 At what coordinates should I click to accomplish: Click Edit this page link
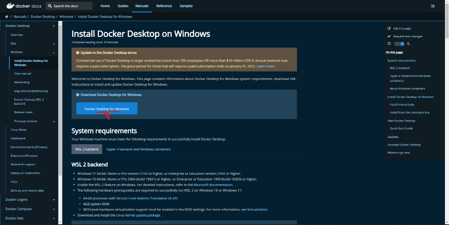pos(402,28)
